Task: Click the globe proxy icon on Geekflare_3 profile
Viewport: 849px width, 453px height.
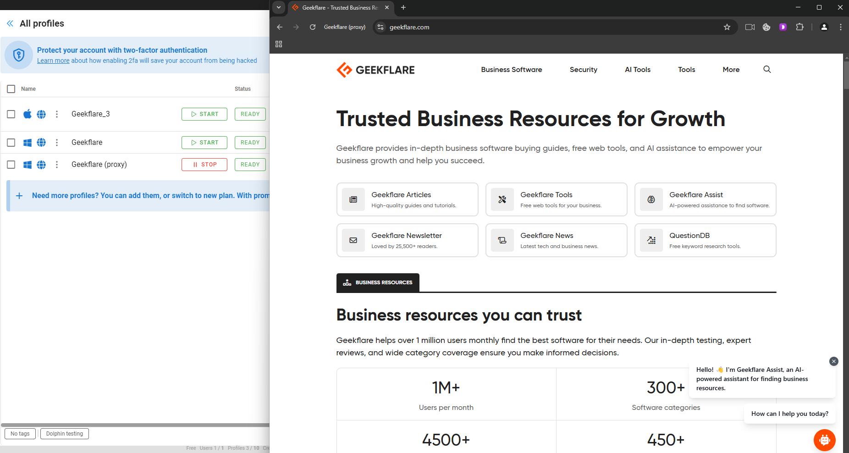Action: (x=41, y=114)
